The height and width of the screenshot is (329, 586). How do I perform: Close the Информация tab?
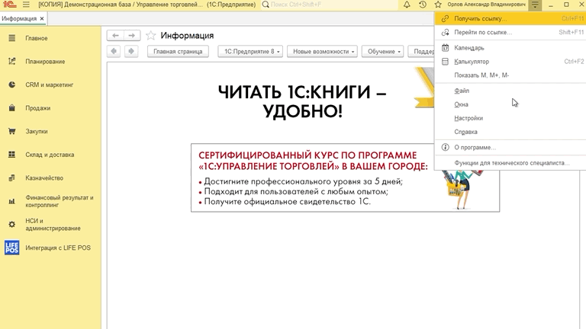tap(42, 18)
